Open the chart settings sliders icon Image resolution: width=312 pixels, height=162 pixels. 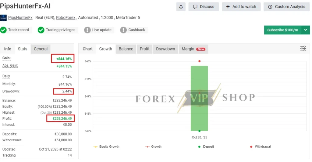(303, 48)
